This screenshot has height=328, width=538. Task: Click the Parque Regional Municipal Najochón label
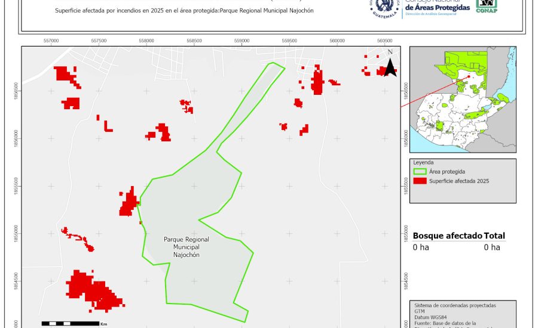tap(186, 246)
